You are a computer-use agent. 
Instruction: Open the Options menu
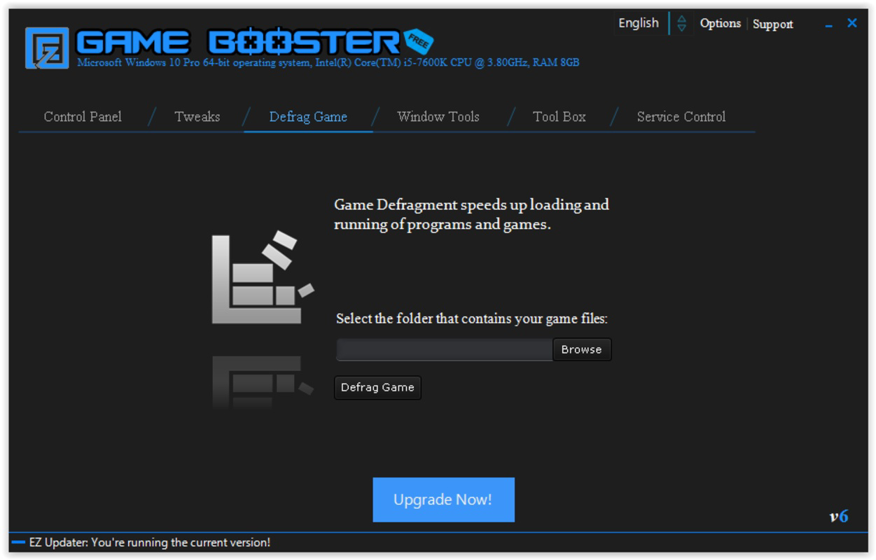pos(720,24)
